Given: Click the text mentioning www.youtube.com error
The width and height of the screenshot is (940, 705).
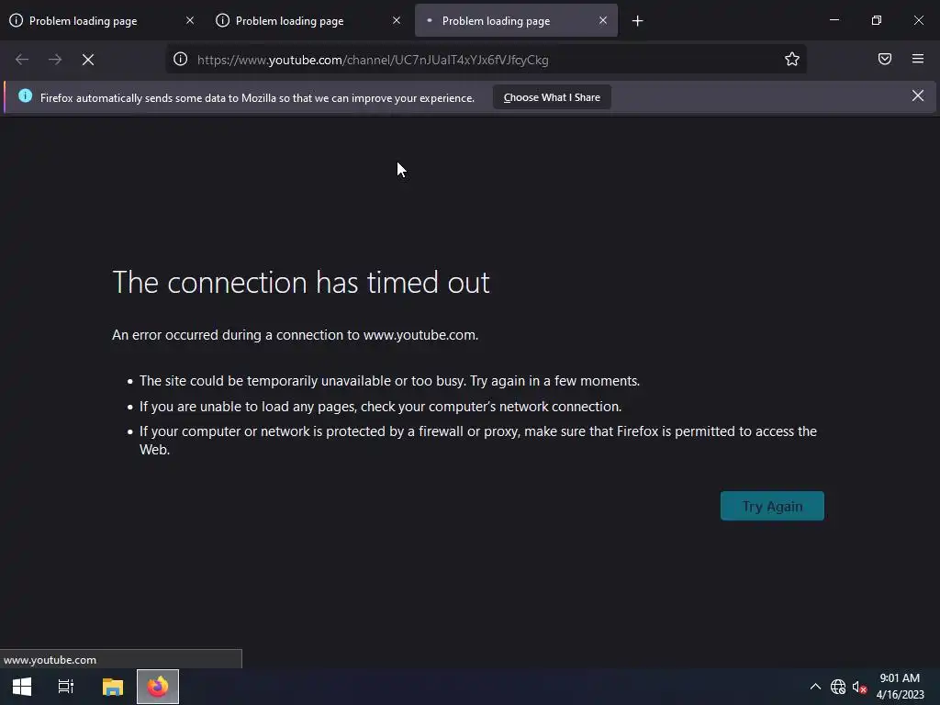Looking at the screenshot, I should (295, 334).
